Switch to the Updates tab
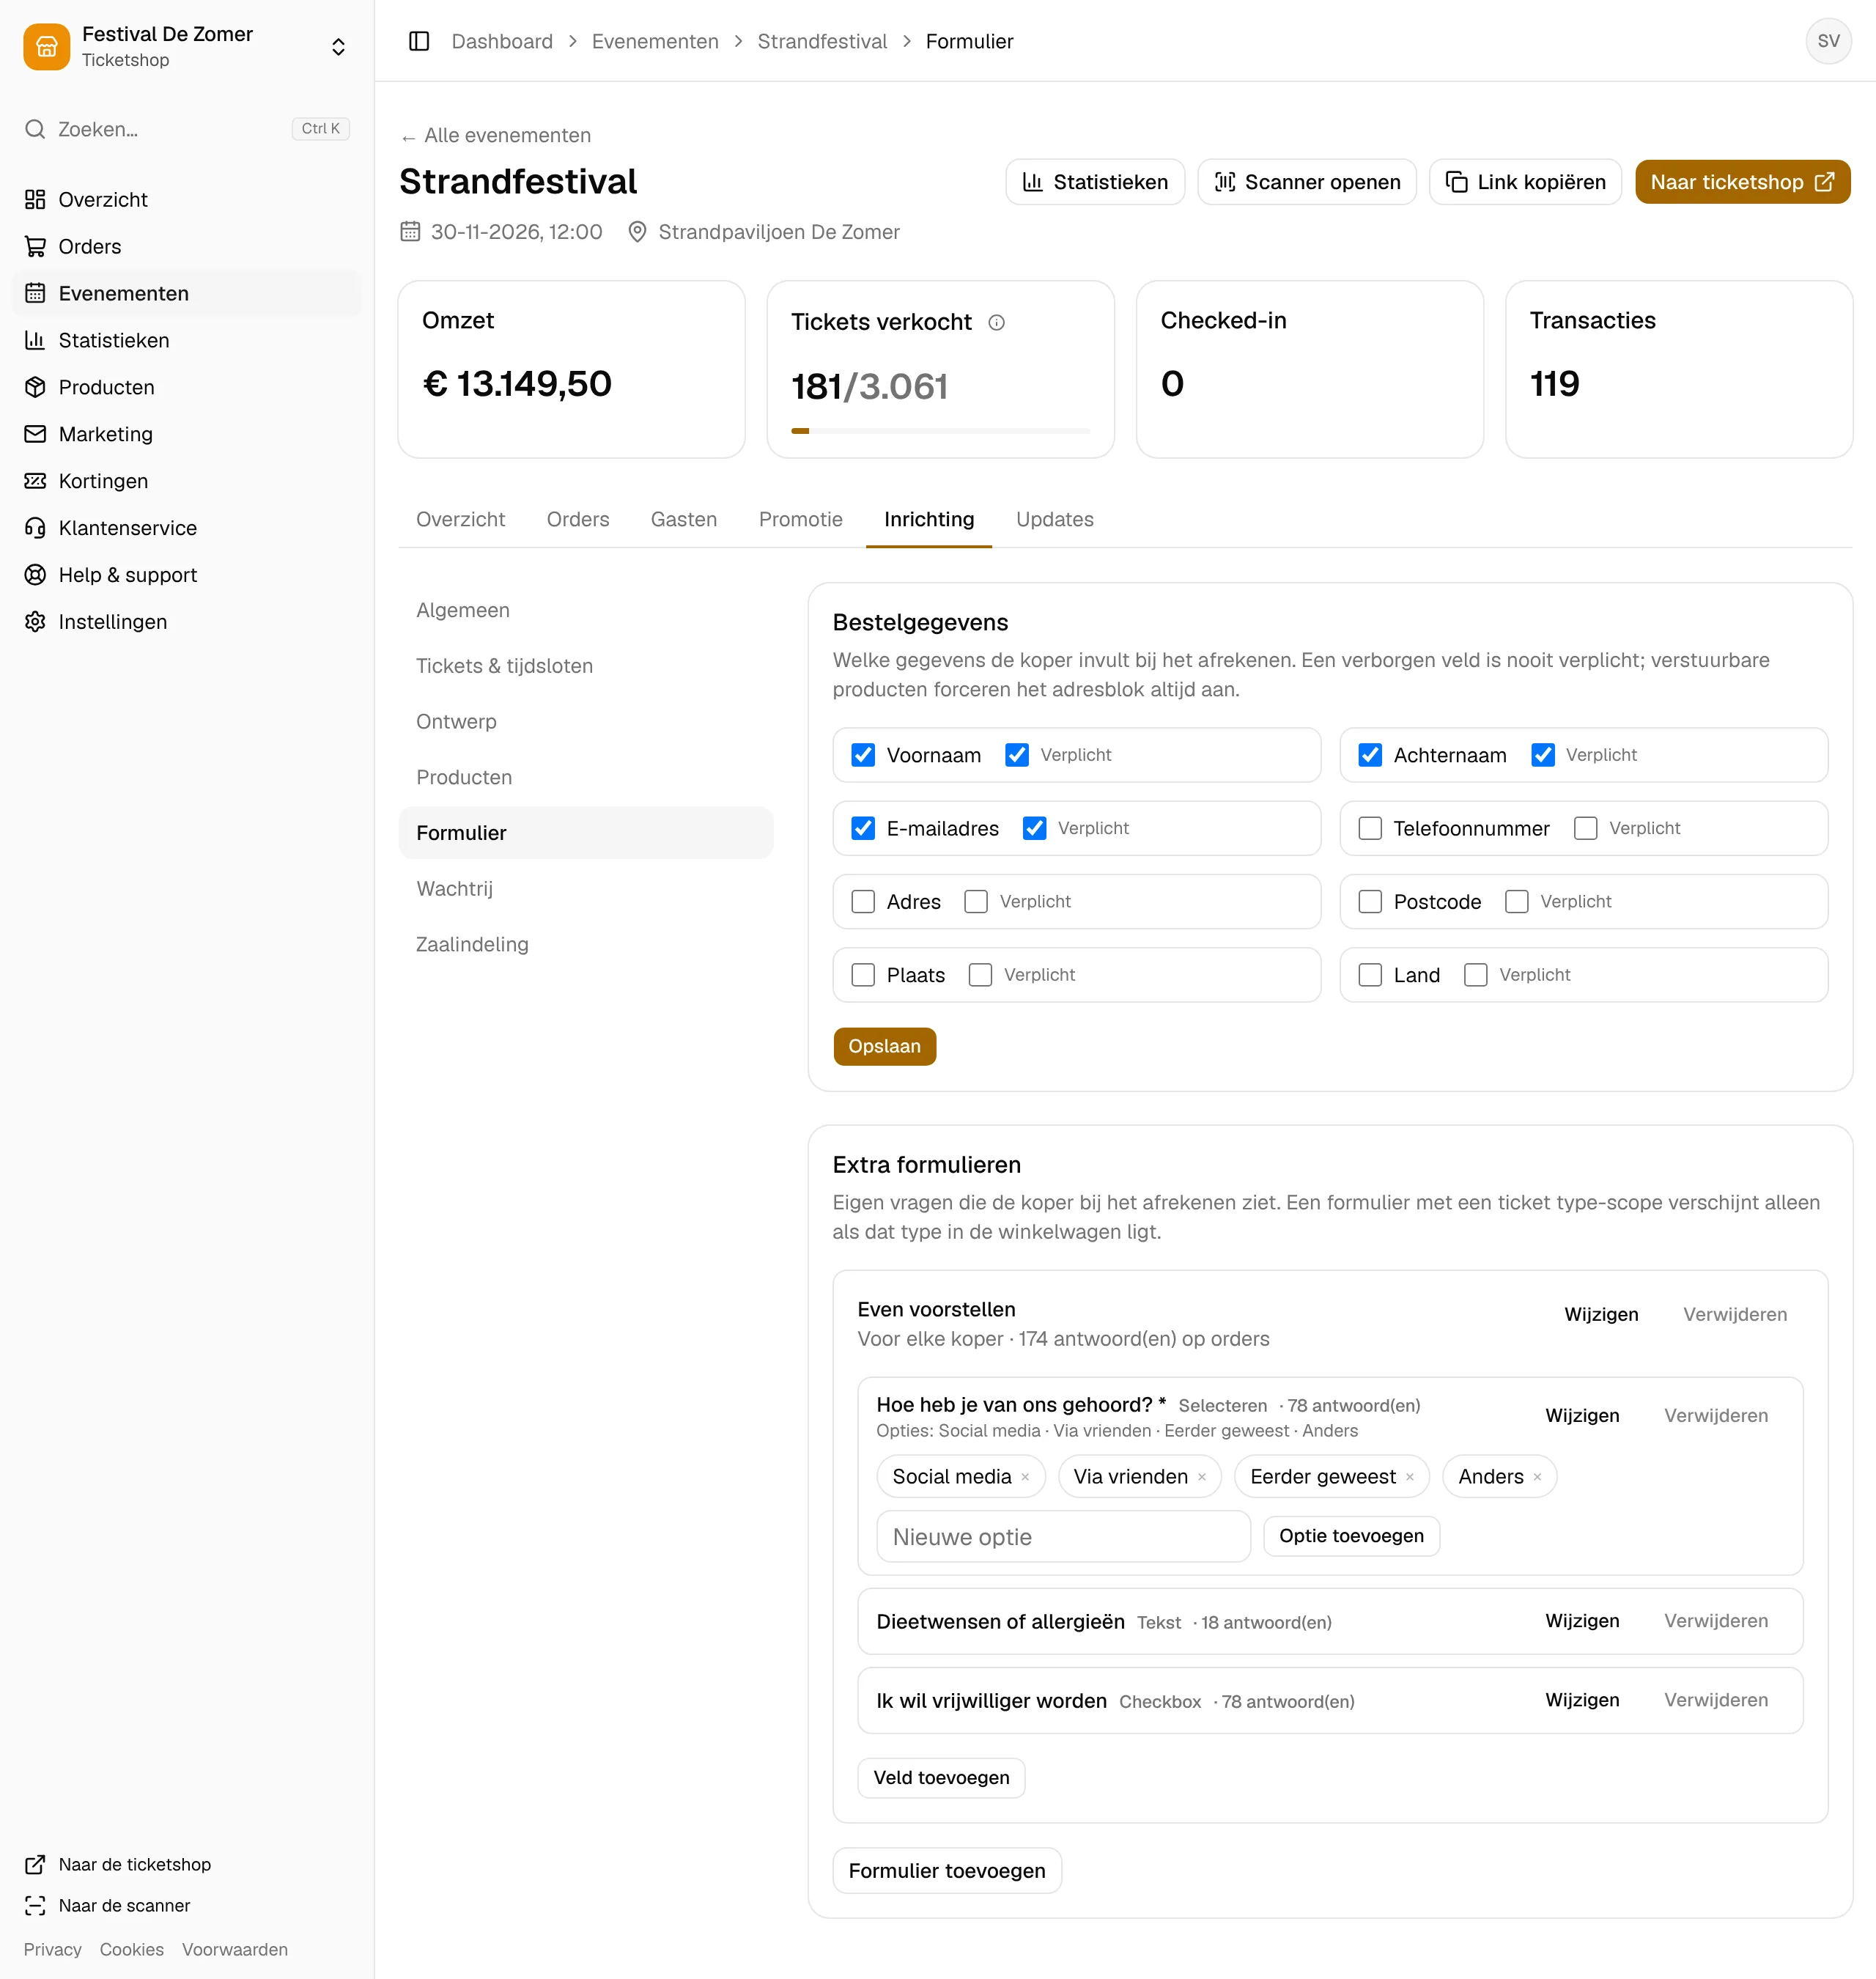Viewport: 1876px width, 1979px height. click(1055, 519)
